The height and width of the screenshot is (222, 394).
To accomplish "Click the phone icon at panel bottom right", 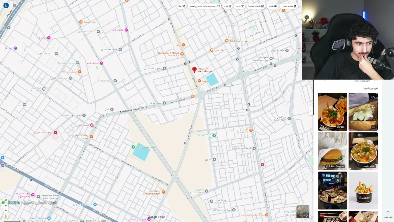I will [388, 213].
